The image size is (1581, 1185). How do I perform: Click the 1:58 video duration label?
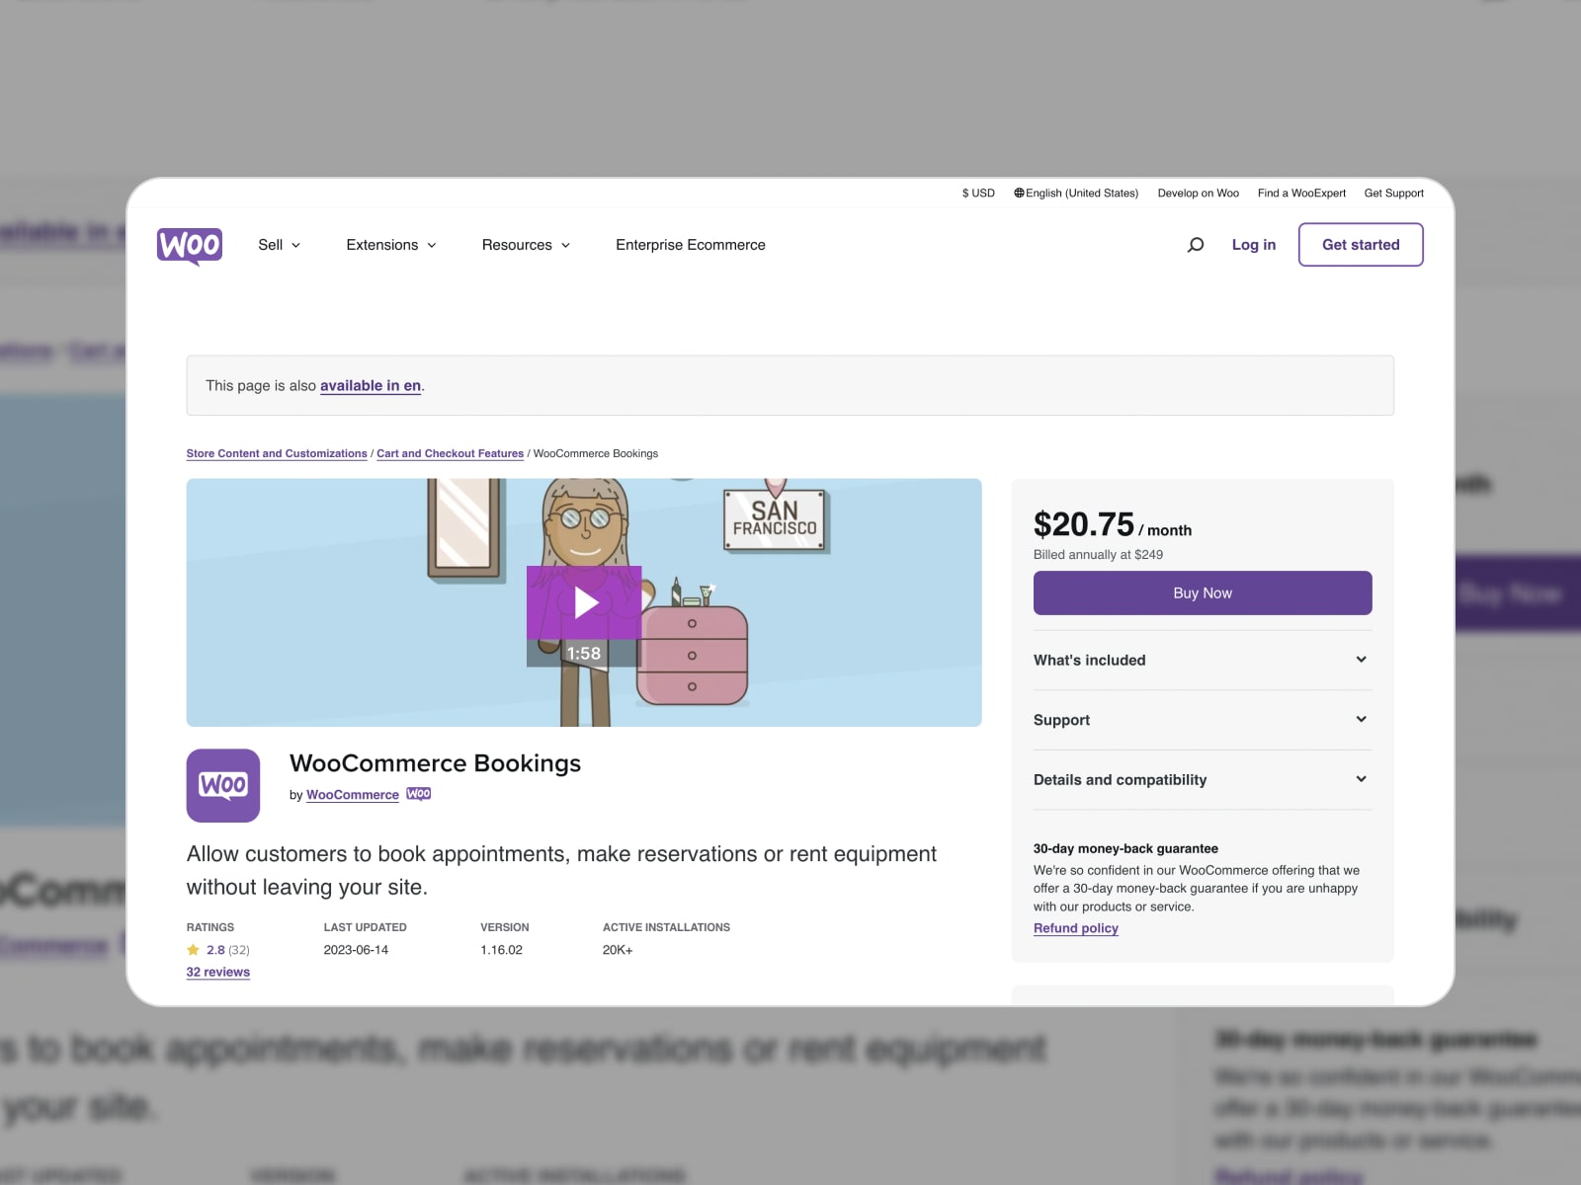[x=584, y=653]
